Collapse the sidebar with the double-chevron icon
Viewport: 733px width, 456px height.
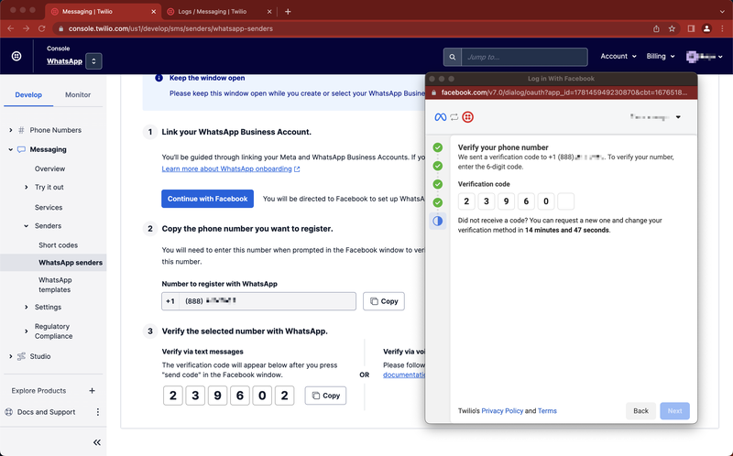coord(97,442)
